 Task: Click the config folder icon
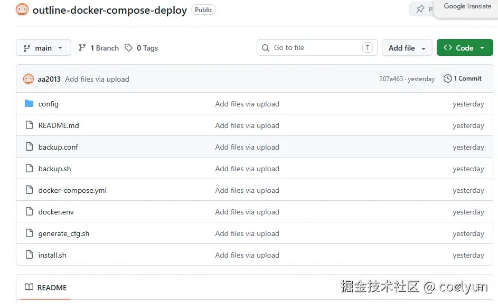tap(29, 103)
